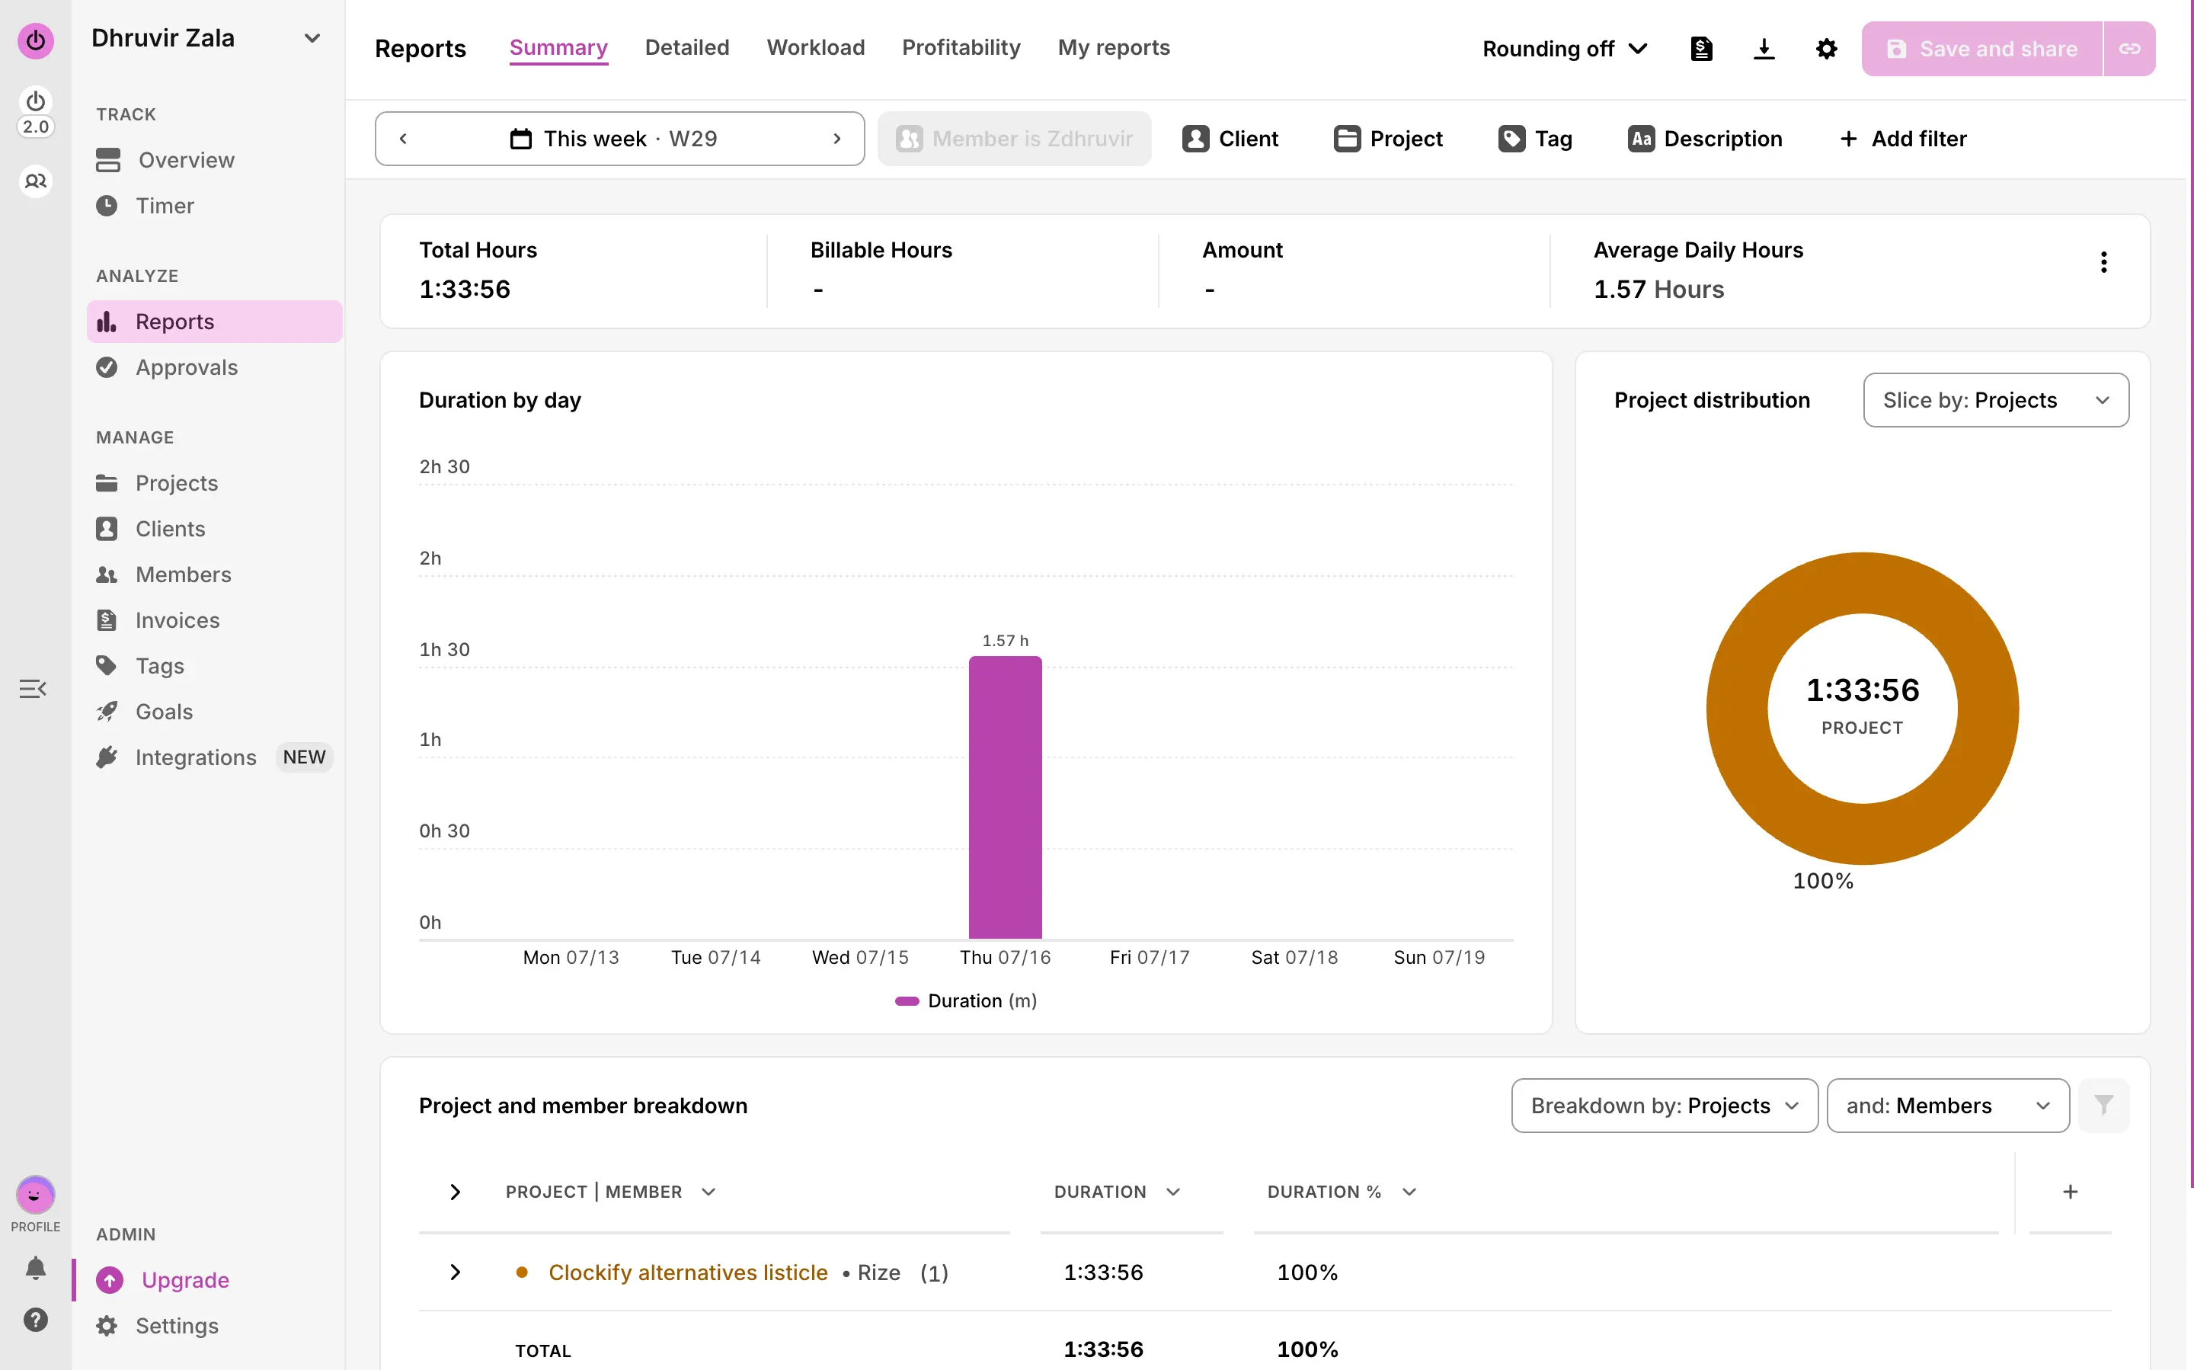This screenshot has width=2194, height=1370.
Task: Open notifications bell icon
Action: (35, 1268)
